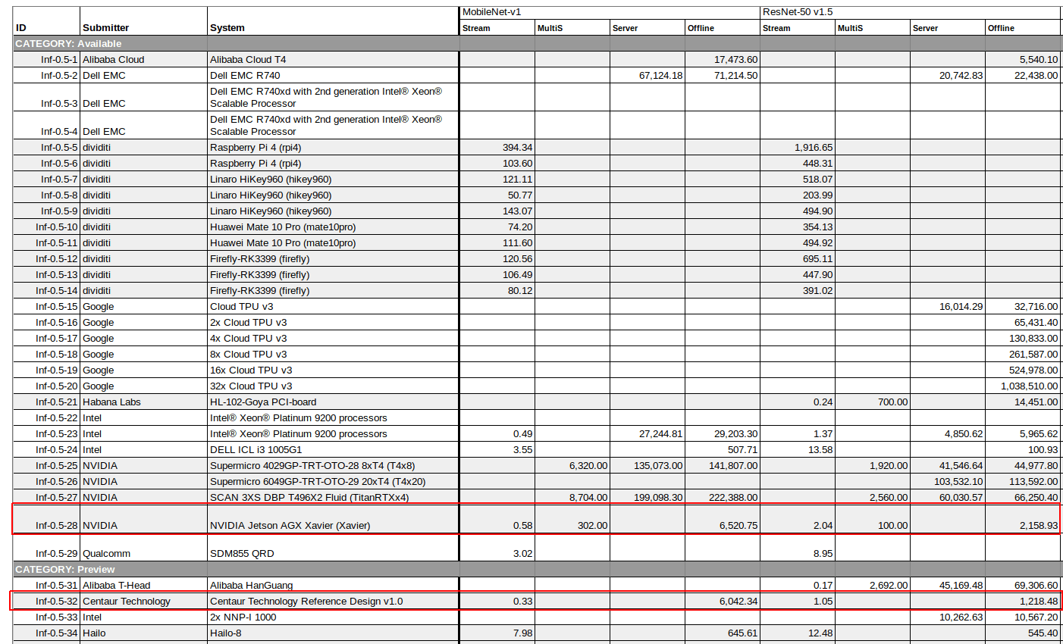This screenshot has width=1063, height=644.
Task: Select the value 50.77
Action: tap(520, 195)
